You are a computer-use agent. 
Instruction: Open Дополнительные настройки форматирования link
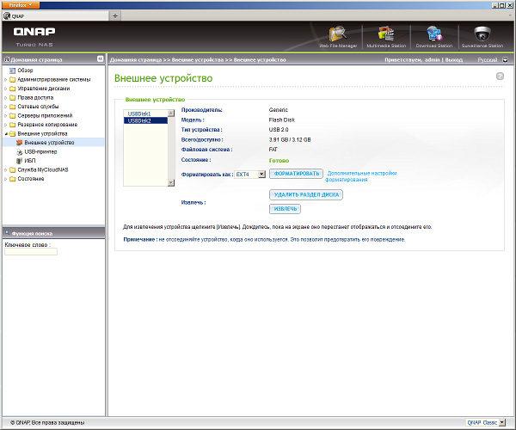coord(361,176)
